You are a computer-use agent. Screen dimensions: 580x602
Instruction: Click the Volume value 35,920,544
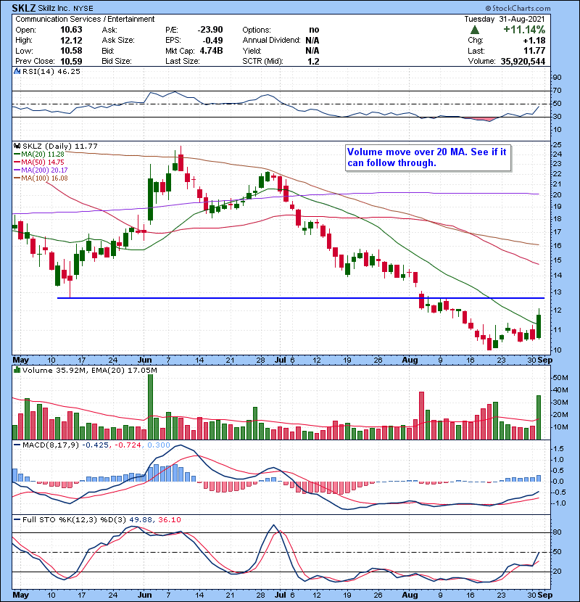pyautogui.click(x=523, y=62)
